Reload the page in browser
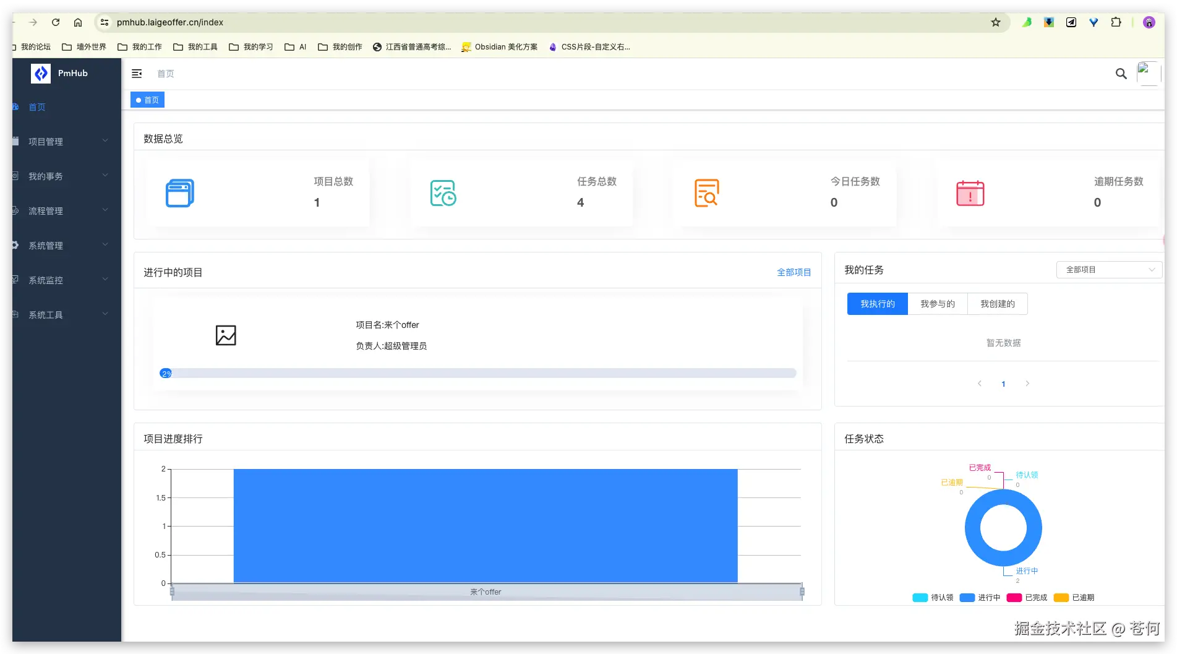Screen dimensions: 1177x654 [56, 22]
